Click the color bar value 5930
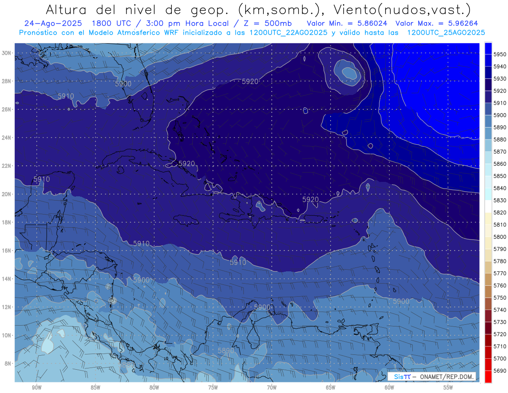This screenshot has width=508, height=393. [x=500, y=79]
